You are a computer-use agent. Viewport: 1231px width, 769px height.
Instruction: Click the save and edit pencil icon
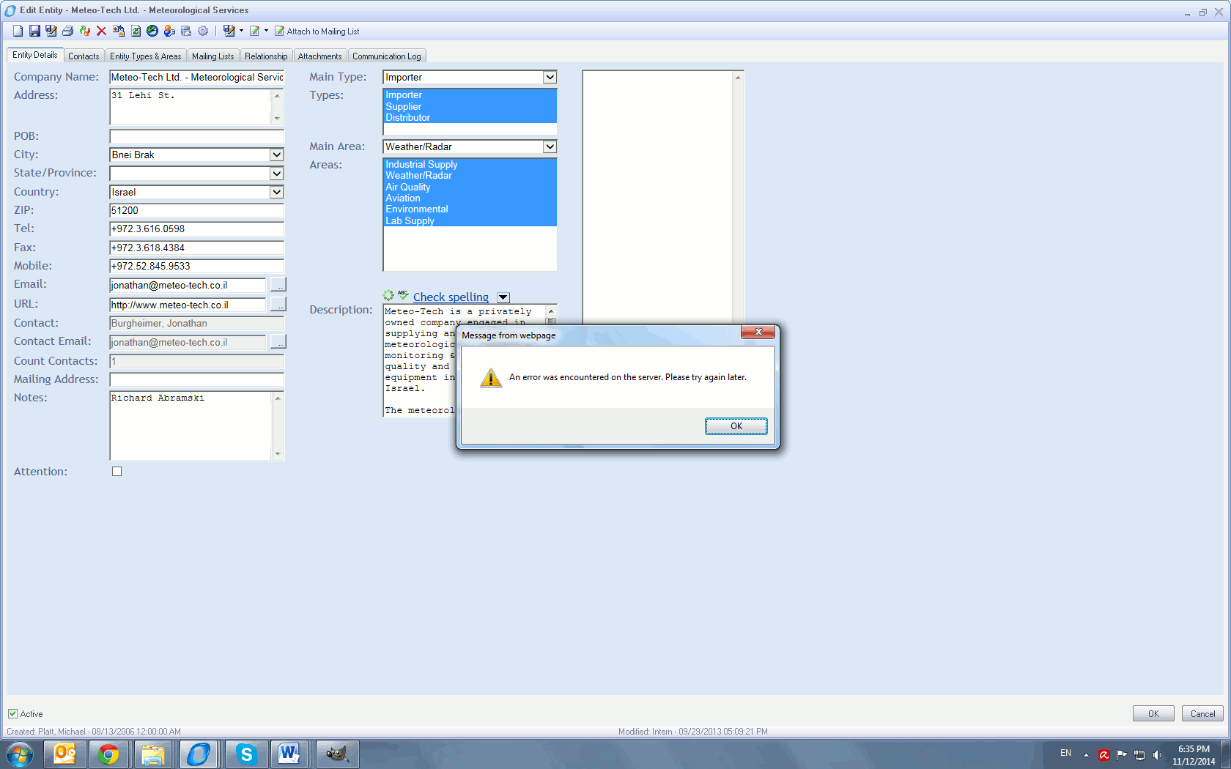click(51, 31)
